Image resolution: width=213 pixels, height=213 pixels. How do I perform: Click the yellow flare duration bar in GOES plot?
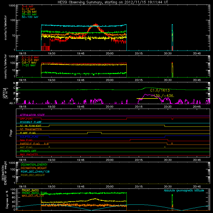tap(147, 99)
